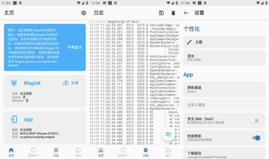
Task: Tap the 设置 screen title
Action: [199, 13]
